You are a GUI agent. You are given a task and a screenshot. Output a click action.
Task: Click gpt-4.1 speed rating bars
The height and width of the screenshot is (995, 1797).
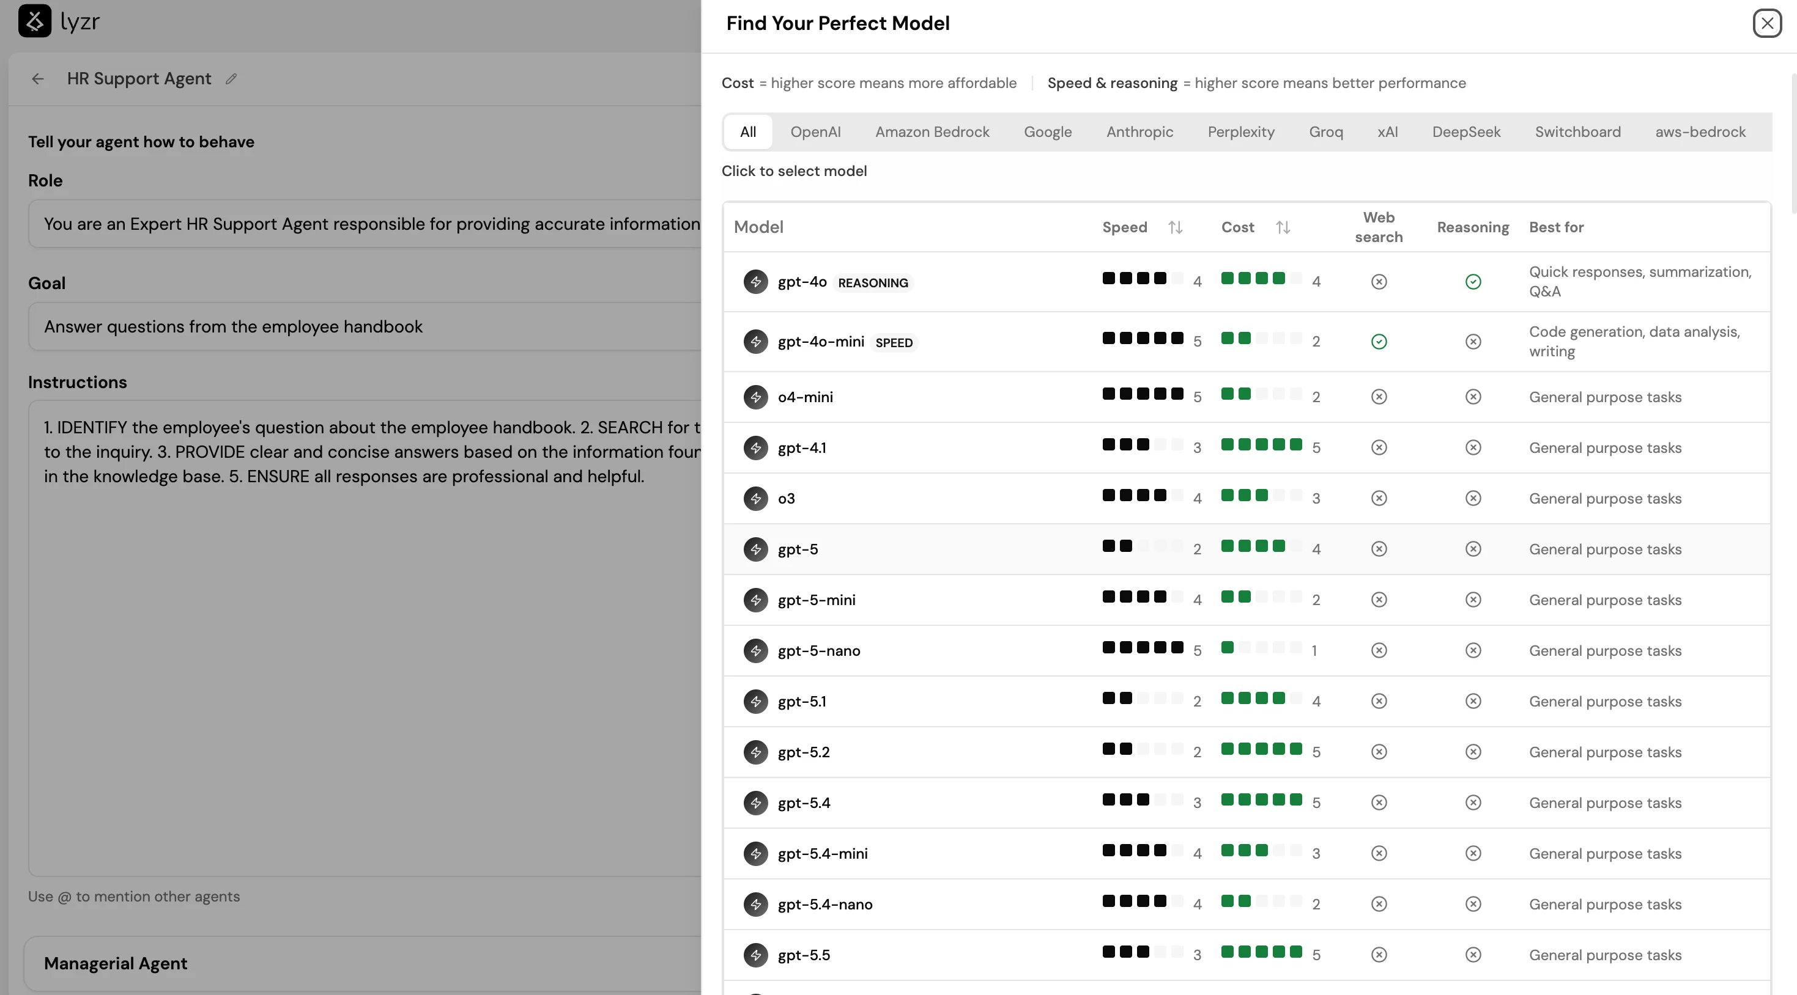[1143, 445]
